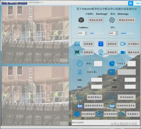The width and height of the screenshot is (141, 129).
Task: Minimize the detection system window
Action: pyautogui.click(x=126, y=3)
